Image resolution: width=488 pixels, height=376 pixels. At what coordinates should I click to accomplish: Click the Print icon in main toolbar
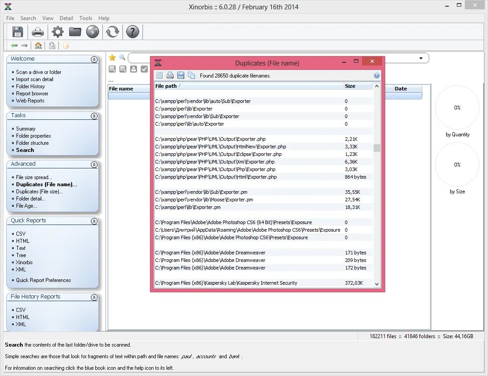[38, 32]
